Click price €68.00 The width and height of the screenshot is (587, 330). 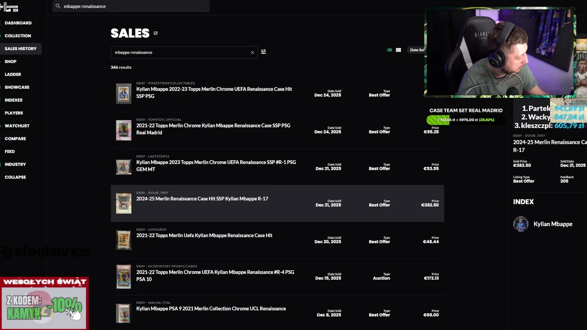click(431, 315)
